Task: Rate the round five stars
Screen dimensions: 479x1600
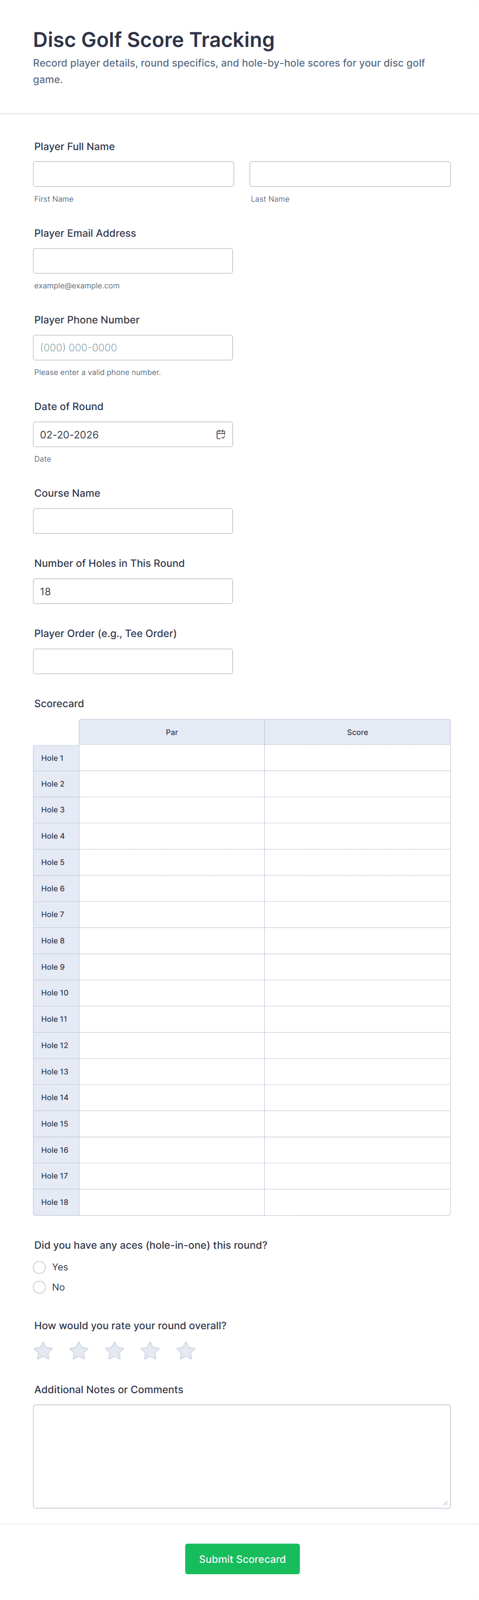Action: (186, 1350)
